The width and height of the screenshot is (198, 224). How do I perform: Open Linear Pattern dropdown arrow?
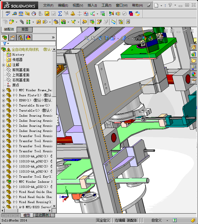click(33, 22)
